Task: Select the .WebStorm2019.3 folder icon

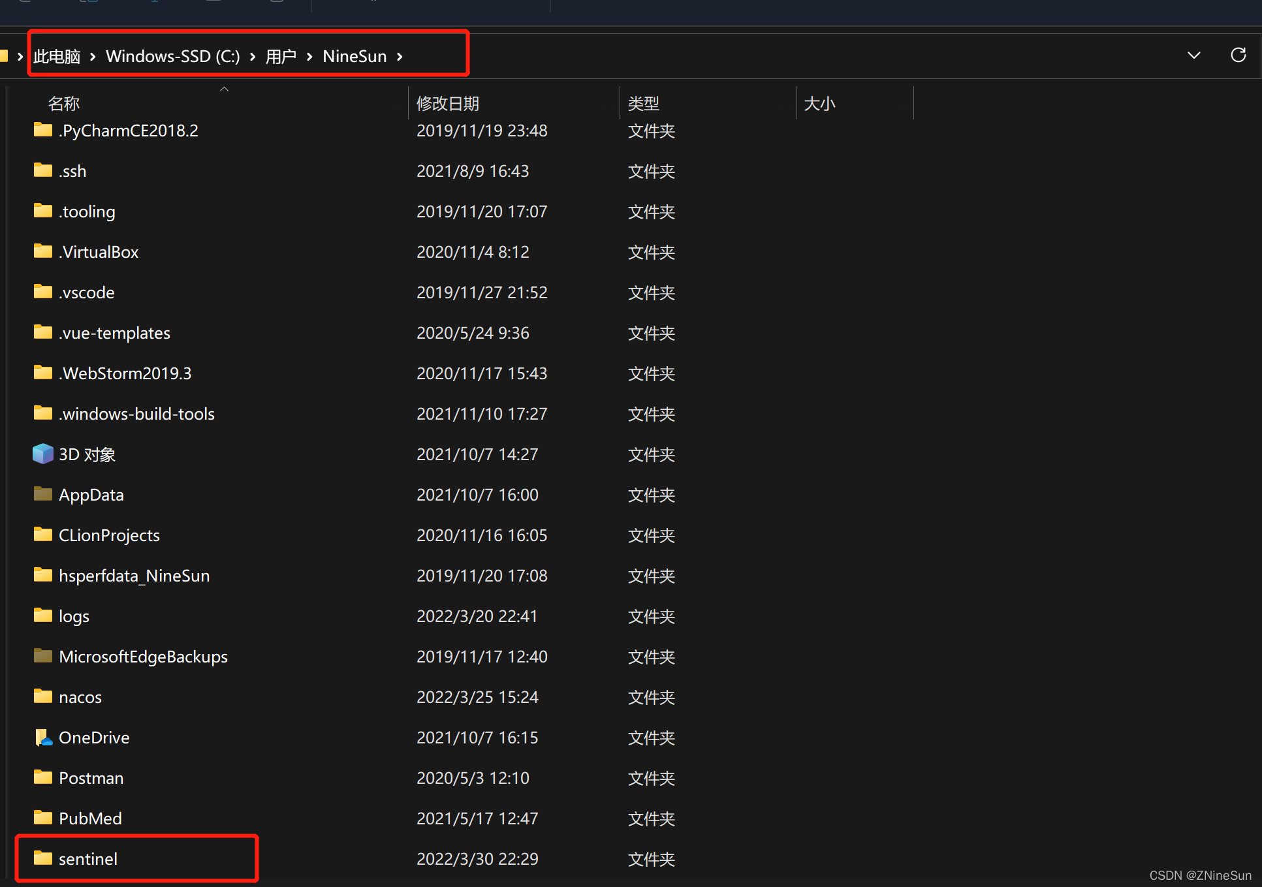Action: coord(43,373)
